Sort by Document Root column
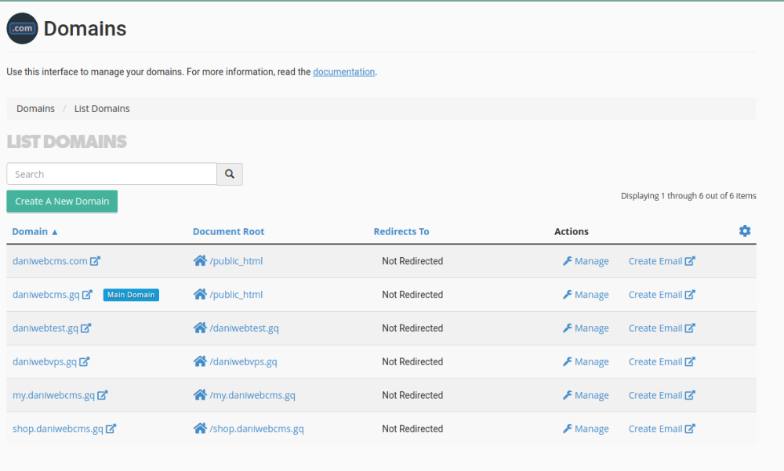The height and width of the screenshot is (471, 784). coord(228,231)
